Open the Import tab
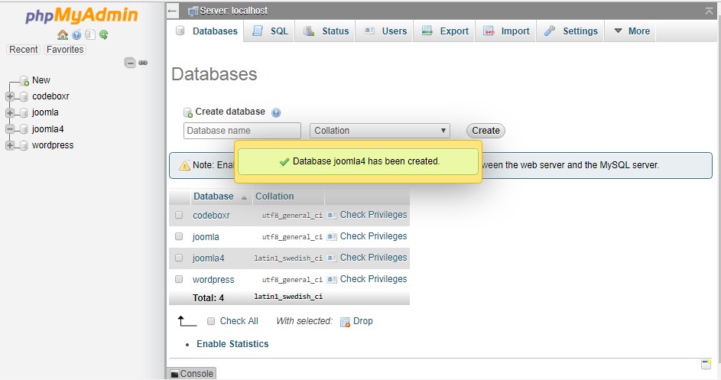Screen dimensions: 721x380 506,31
